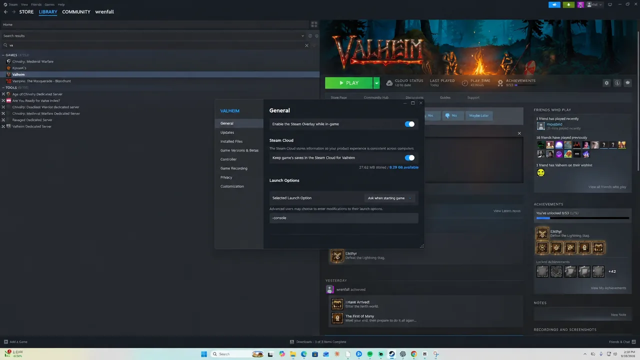Viewport: 640px width, 360px height.
Task: Open the Controller section in properties
Action: click(x=228, y=159)
